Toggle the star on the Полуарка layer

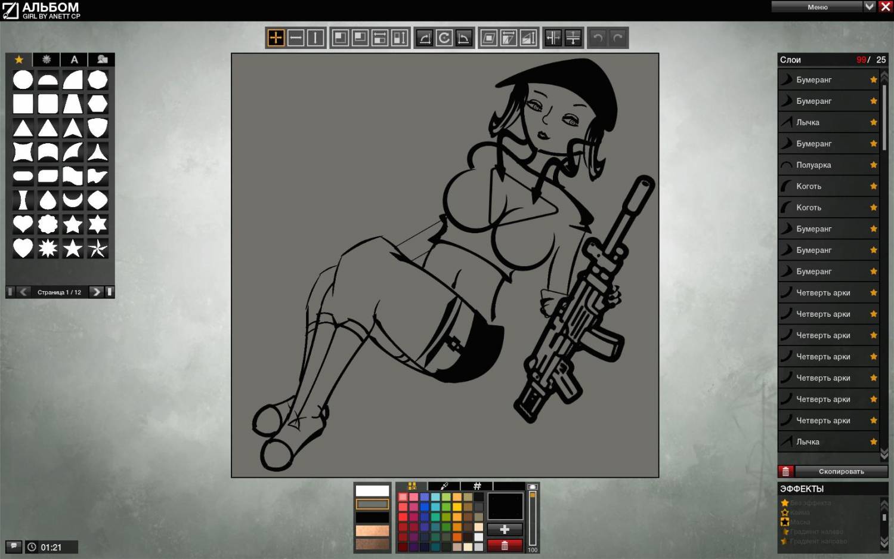click(874, 165)
